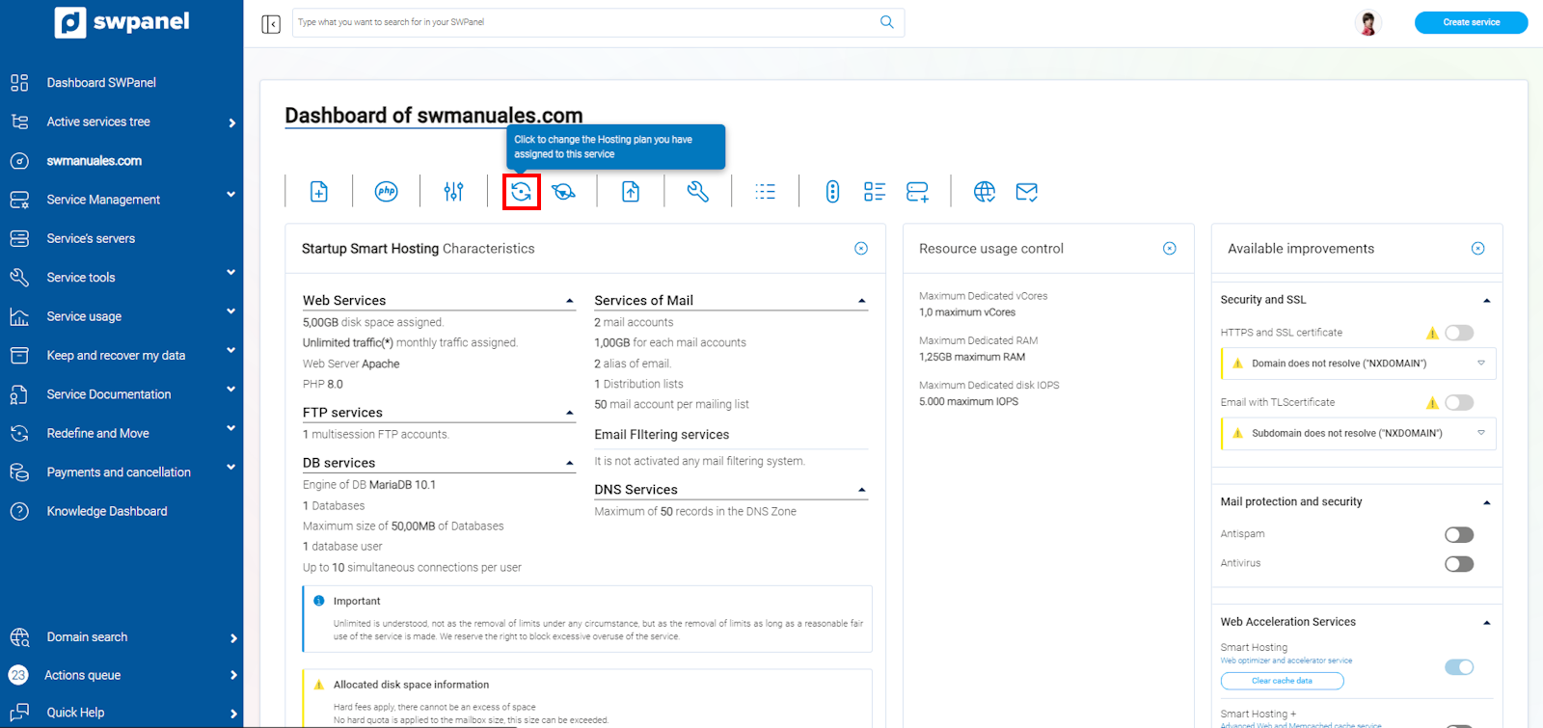Collapse the sidebar with the panel toggle icon
The height and width of the screenshot is (728, 1543).
[x=271, y=24]
